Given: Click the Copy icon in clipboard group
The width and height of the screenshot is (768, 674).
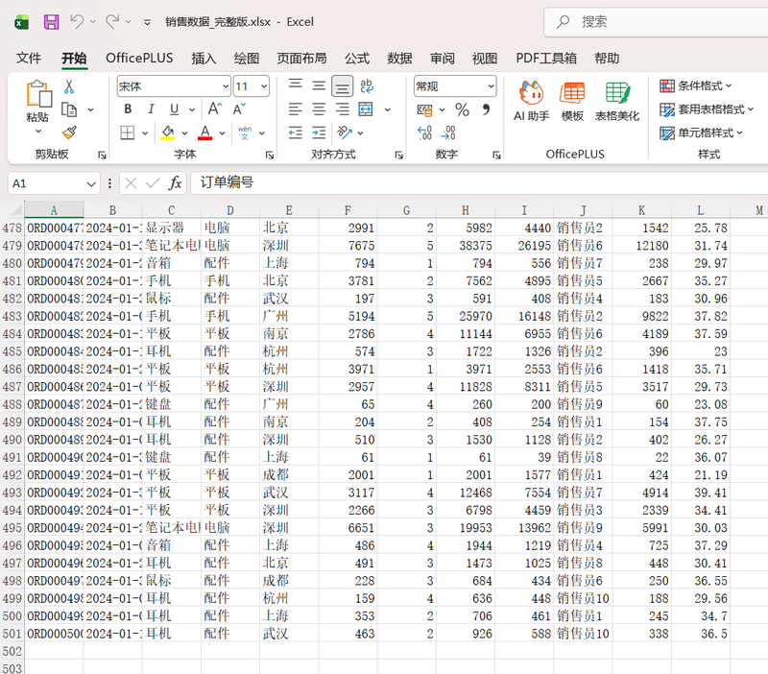Looking at the screenshot, I should (69, 109).
